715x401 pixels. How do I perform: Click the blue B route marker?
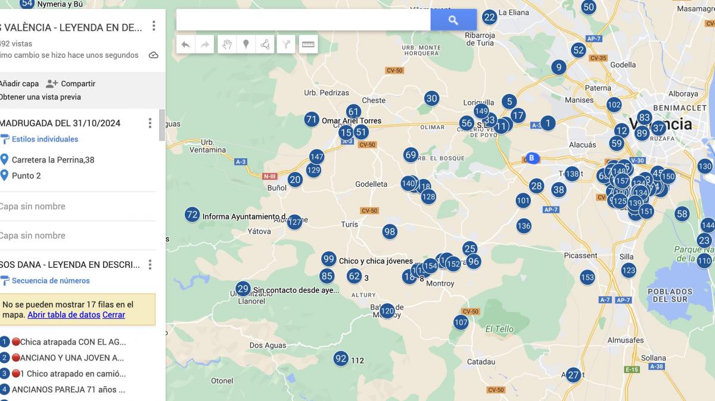531,158
